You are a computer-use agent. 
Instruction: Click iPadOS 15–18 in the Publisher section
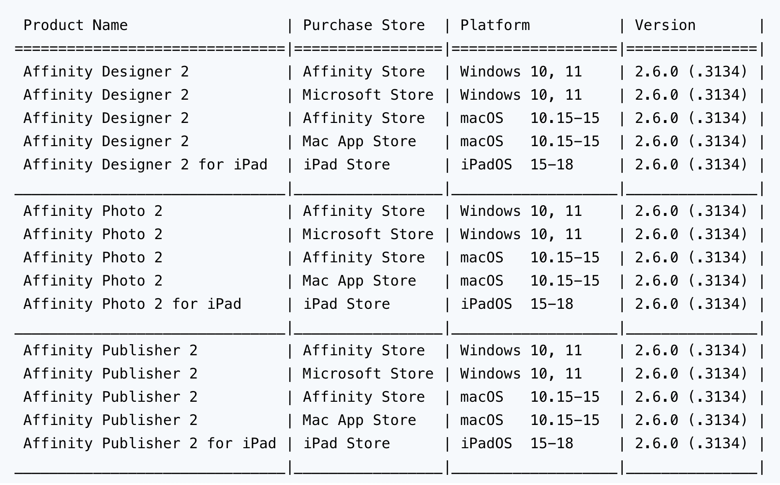(x=517, y=443)
